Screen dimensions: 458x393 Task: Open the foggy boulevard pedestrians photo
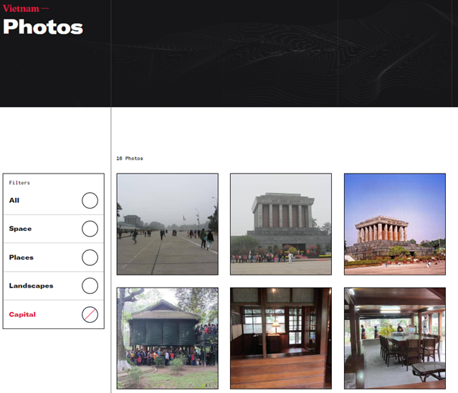click(168, 224)
